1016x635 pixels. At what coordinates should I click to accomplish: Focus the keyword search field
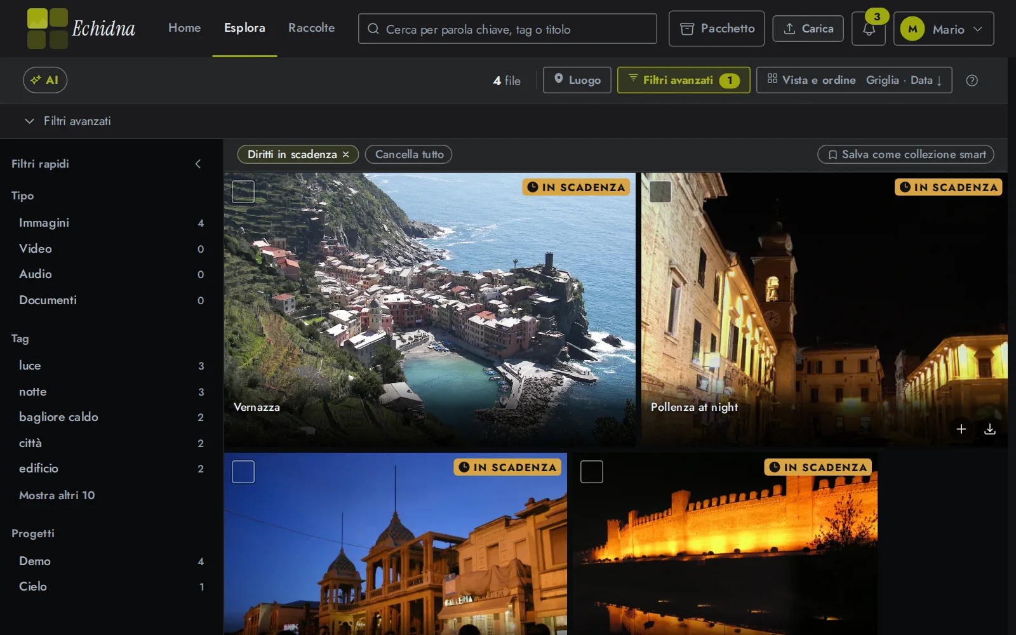tap(507, 29)
